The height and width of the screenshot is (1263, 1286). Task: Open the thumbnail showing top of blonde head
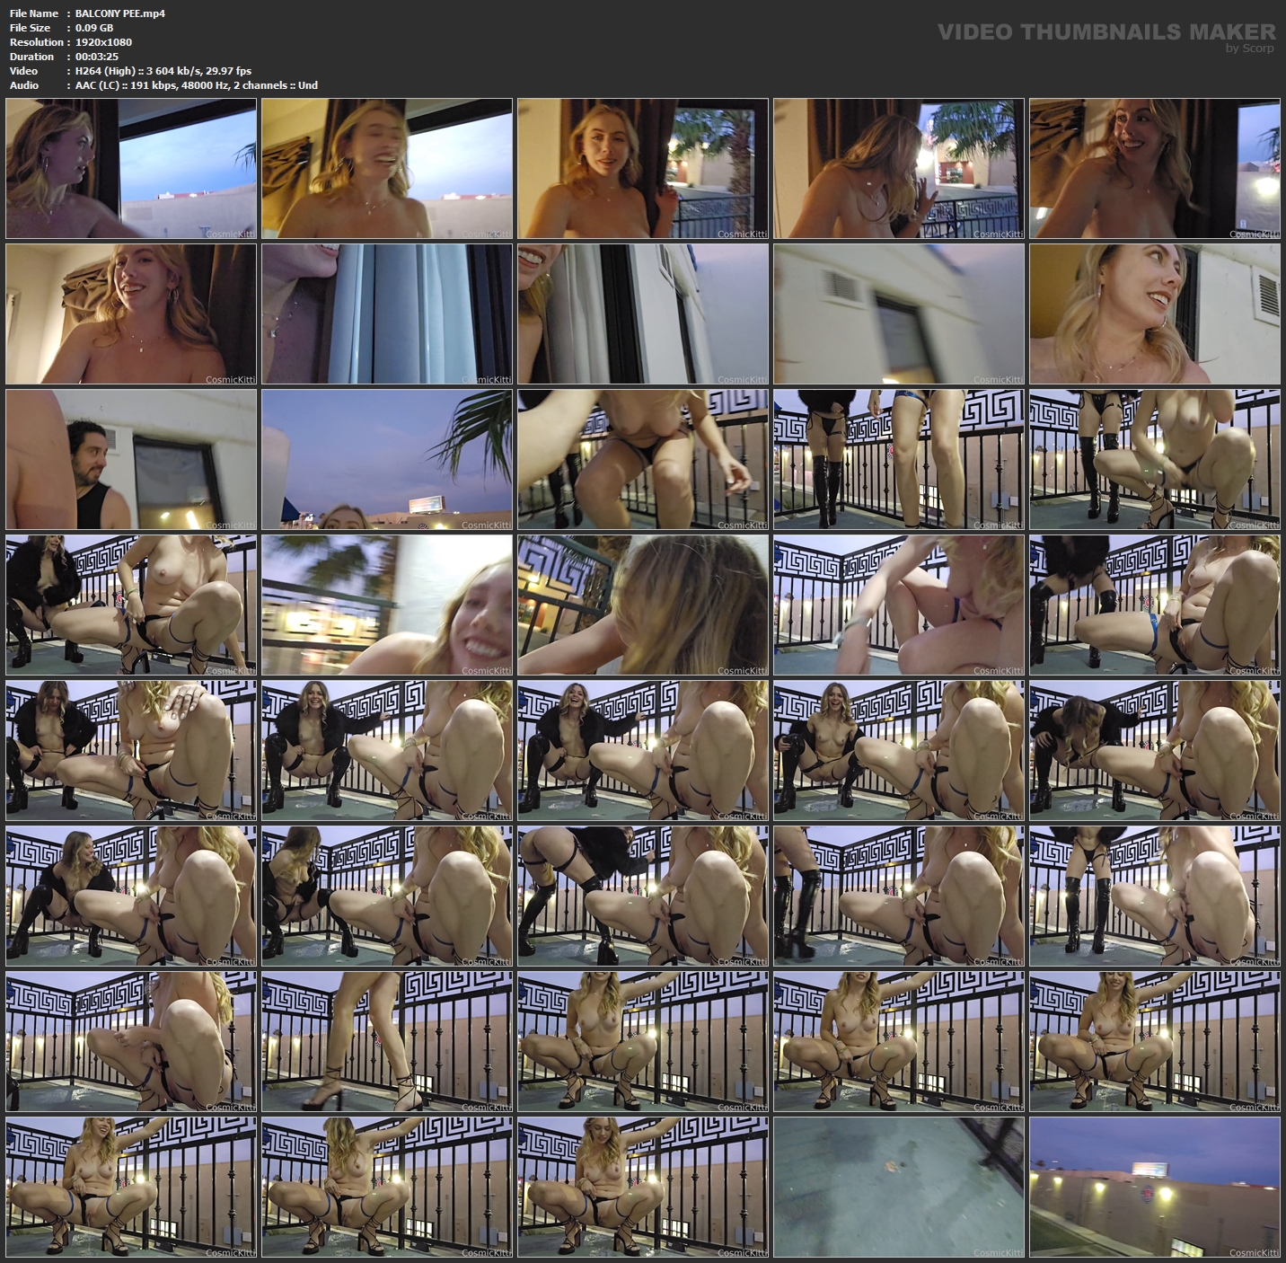tap(643, 605)
